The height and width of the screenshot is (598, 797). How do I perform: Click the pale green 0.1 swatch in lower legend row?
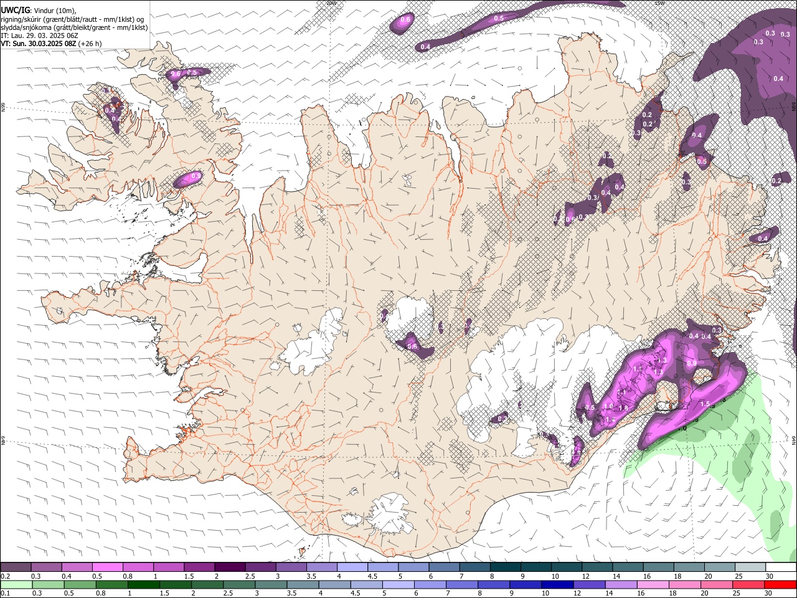(x=16, y=584)
